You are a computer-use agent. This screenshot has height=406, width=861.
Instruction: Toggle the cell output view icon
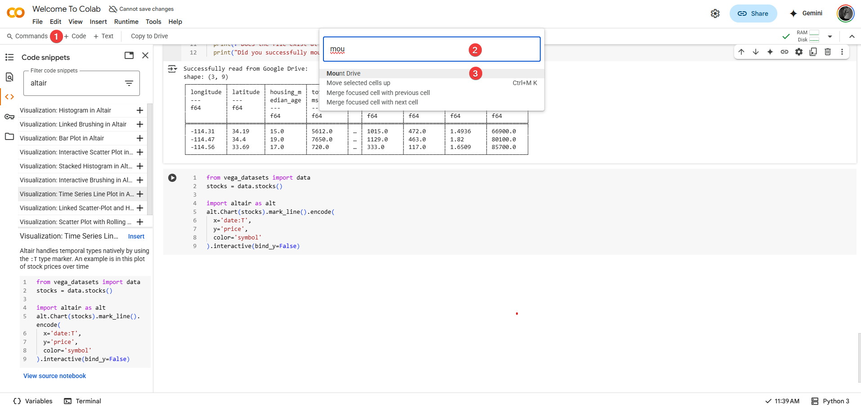(x=172, y=69)
